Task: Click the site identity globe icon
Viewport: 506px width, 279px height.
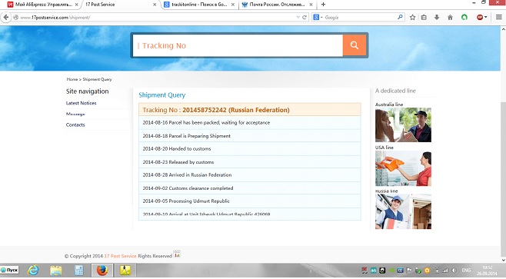Action: tap(16, 18)
